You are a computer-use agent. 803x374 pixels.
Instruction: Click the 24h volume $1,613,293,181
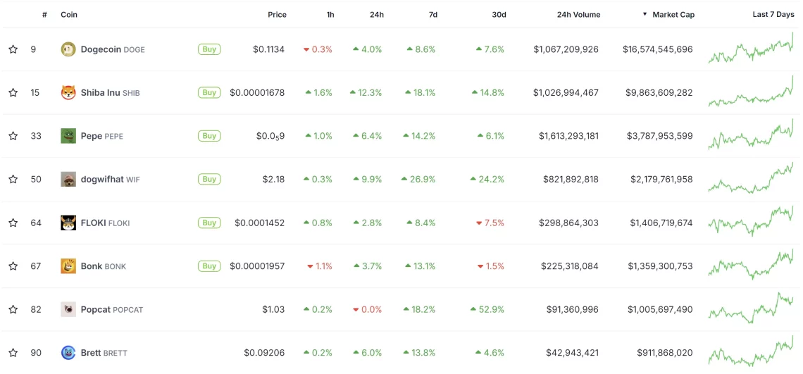pos(568,136)
